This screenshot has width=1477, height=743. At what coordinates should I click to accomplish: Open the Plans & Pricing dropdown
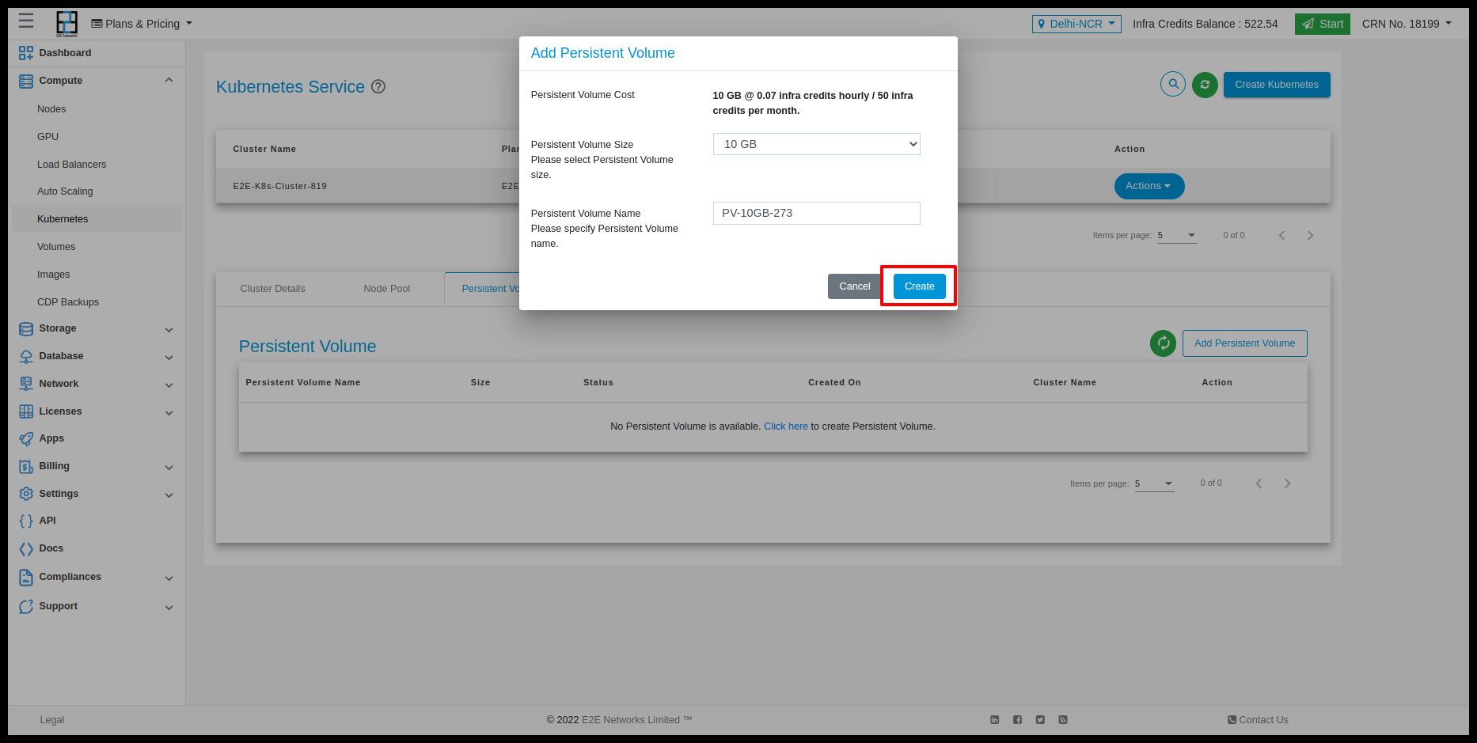click(142, 24)
